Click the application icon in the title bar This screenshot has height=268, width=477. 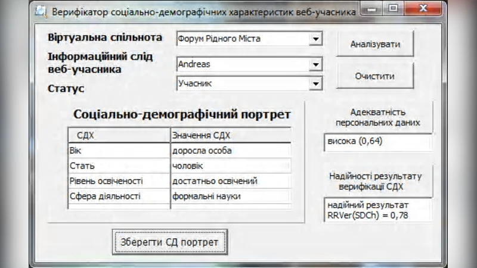coord(41,11)
